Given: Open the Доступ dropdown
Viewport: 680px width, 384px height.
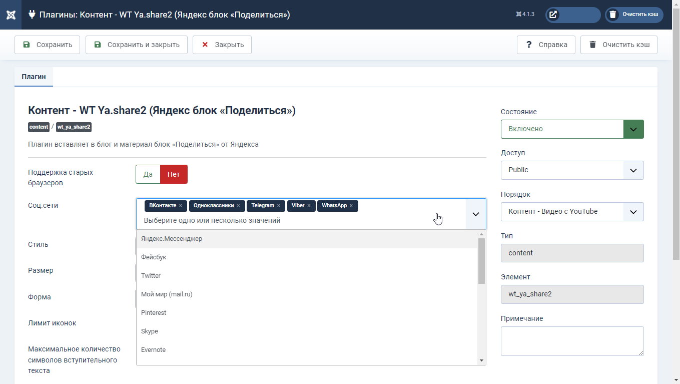Looking at the screenshot, I should [633, 170].
